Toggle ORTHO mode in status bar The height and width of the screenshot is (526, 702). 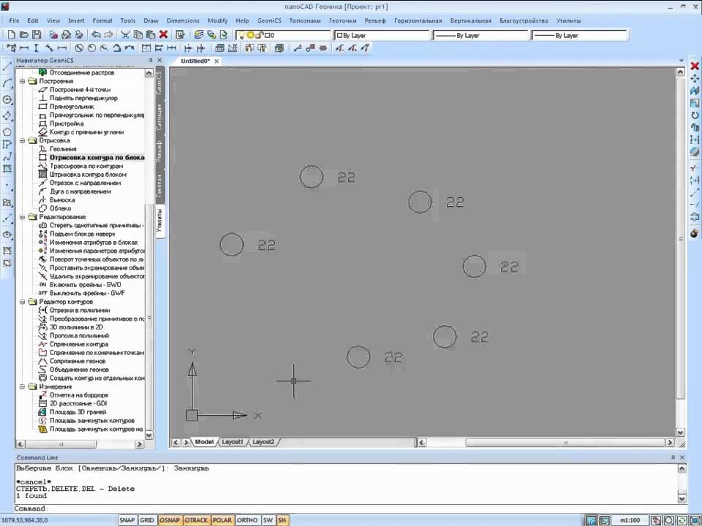point(247,520)
